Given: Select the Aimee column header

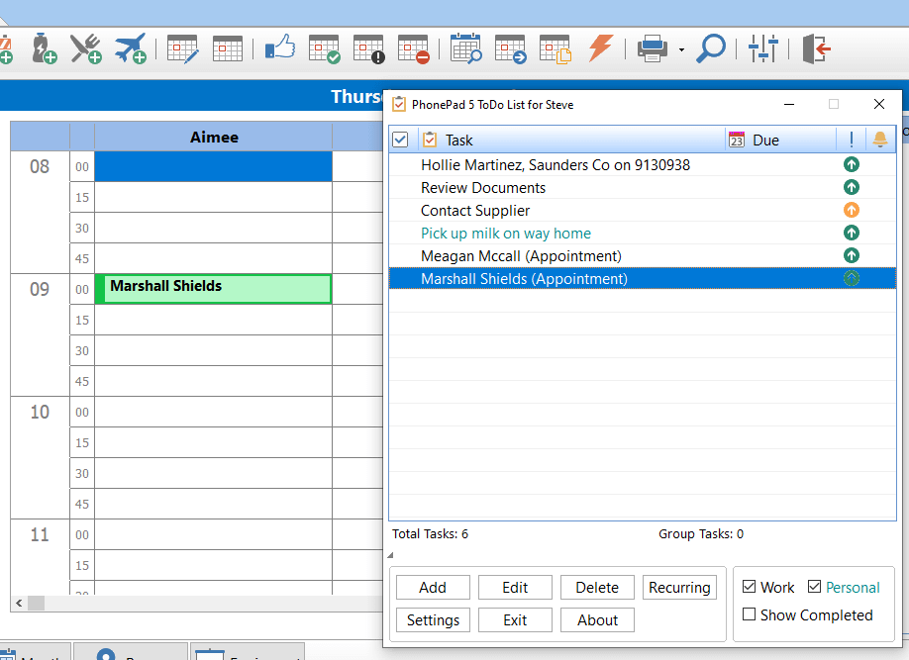Looking at the screenshot, I should coord(213,137).
